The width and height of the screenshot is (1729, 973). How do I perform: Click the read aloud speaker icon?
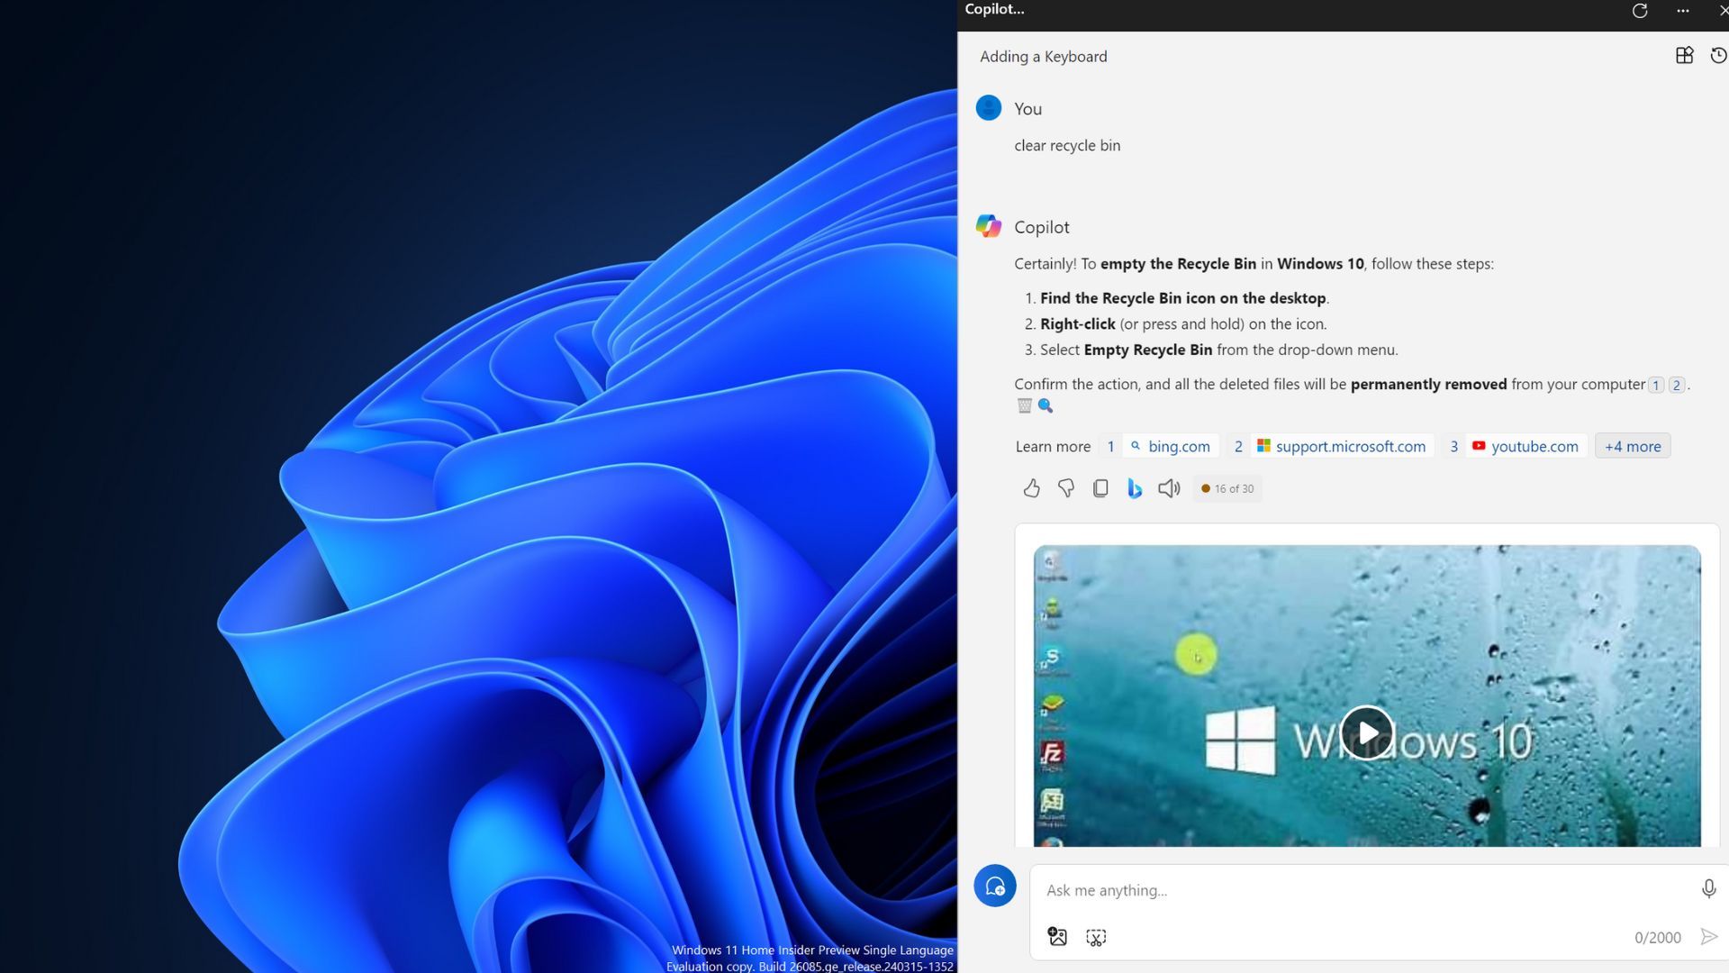click(x=1169, y=488)
